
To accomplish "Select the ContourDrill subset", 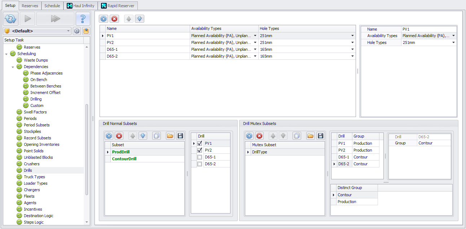I will tap(124, 159).
